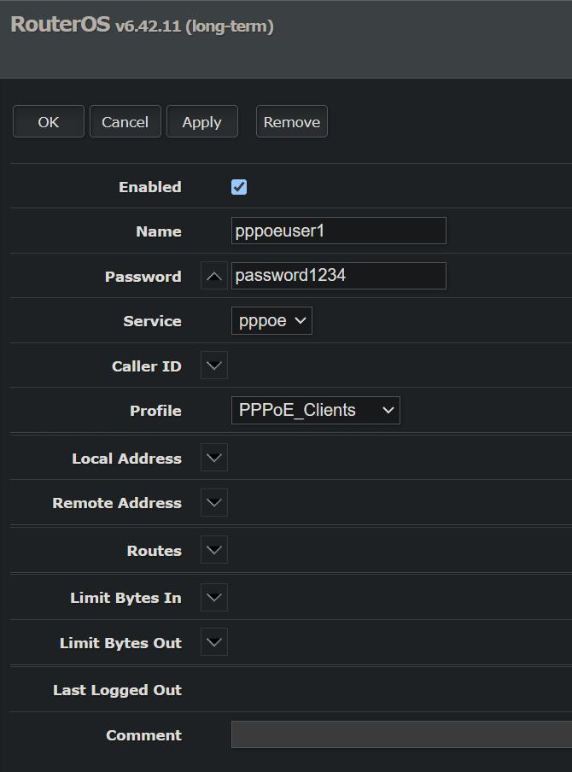Click the RouterOS v6.42.11 header title
This screenshot has height=772, width=572.
click(x=142, y=25)
